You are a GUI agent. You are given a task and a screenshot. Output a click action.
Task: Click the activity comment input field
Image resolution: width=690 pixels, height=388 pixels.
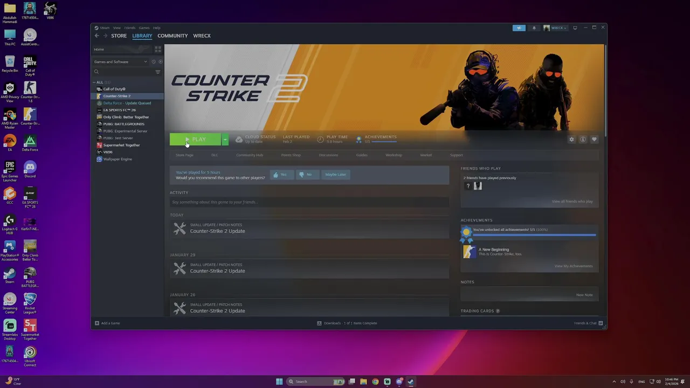(309, 202)
